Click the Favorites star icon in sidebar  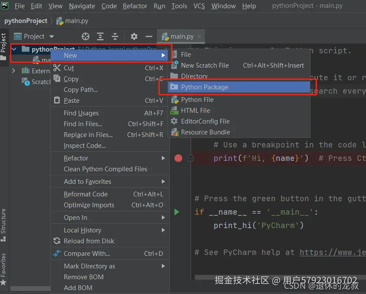[x=3, y=283]
